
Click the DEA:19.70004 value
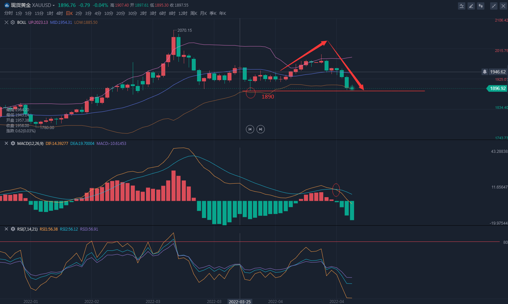coord(82,144)
